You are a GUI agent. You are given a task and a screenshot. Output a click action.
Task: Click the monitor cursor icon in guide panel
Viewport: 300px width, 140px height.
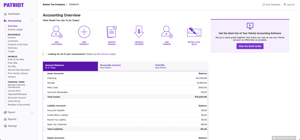pos(250,26)
